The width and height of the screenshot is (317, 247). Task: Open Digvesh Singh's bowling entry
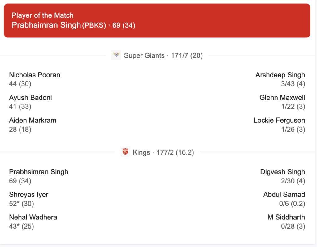pos(283,172)
